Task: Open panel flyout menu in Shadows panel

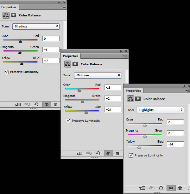Action: [x=63, y=7]
